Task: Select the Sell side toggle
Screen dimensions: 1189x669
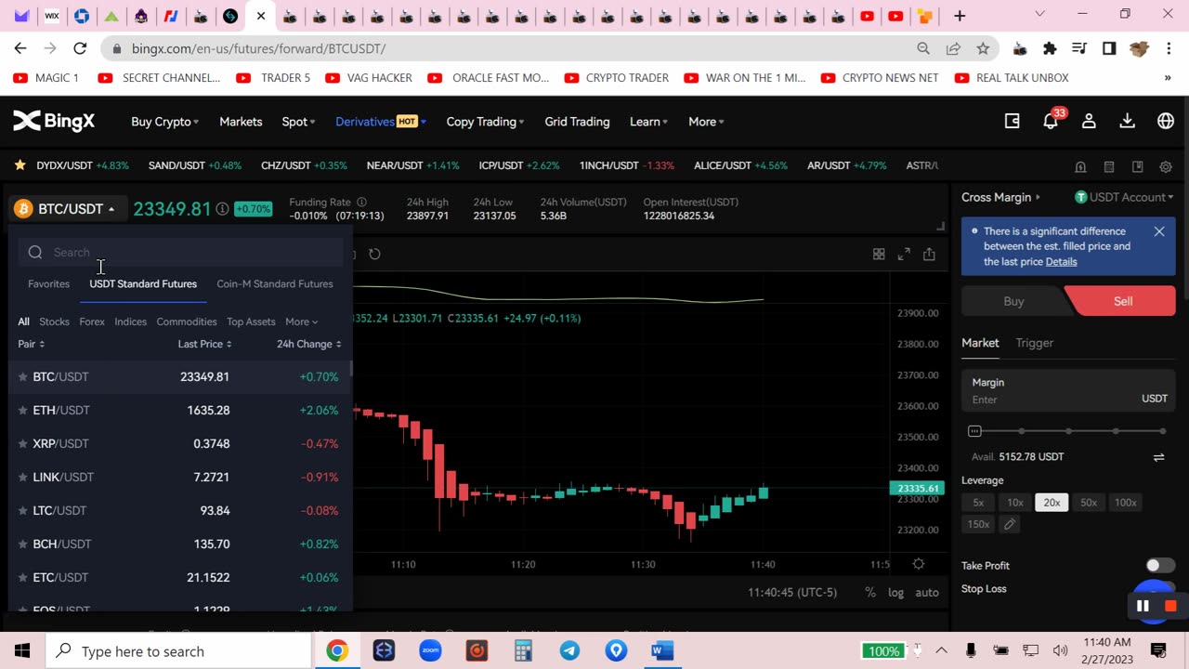Action: [x=1122, y=301]
